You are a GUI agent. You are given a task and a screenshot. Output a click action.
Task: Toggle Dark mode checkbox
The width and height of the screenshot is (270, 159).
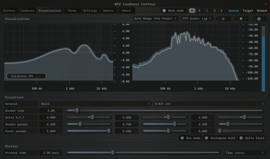[164, 11]
